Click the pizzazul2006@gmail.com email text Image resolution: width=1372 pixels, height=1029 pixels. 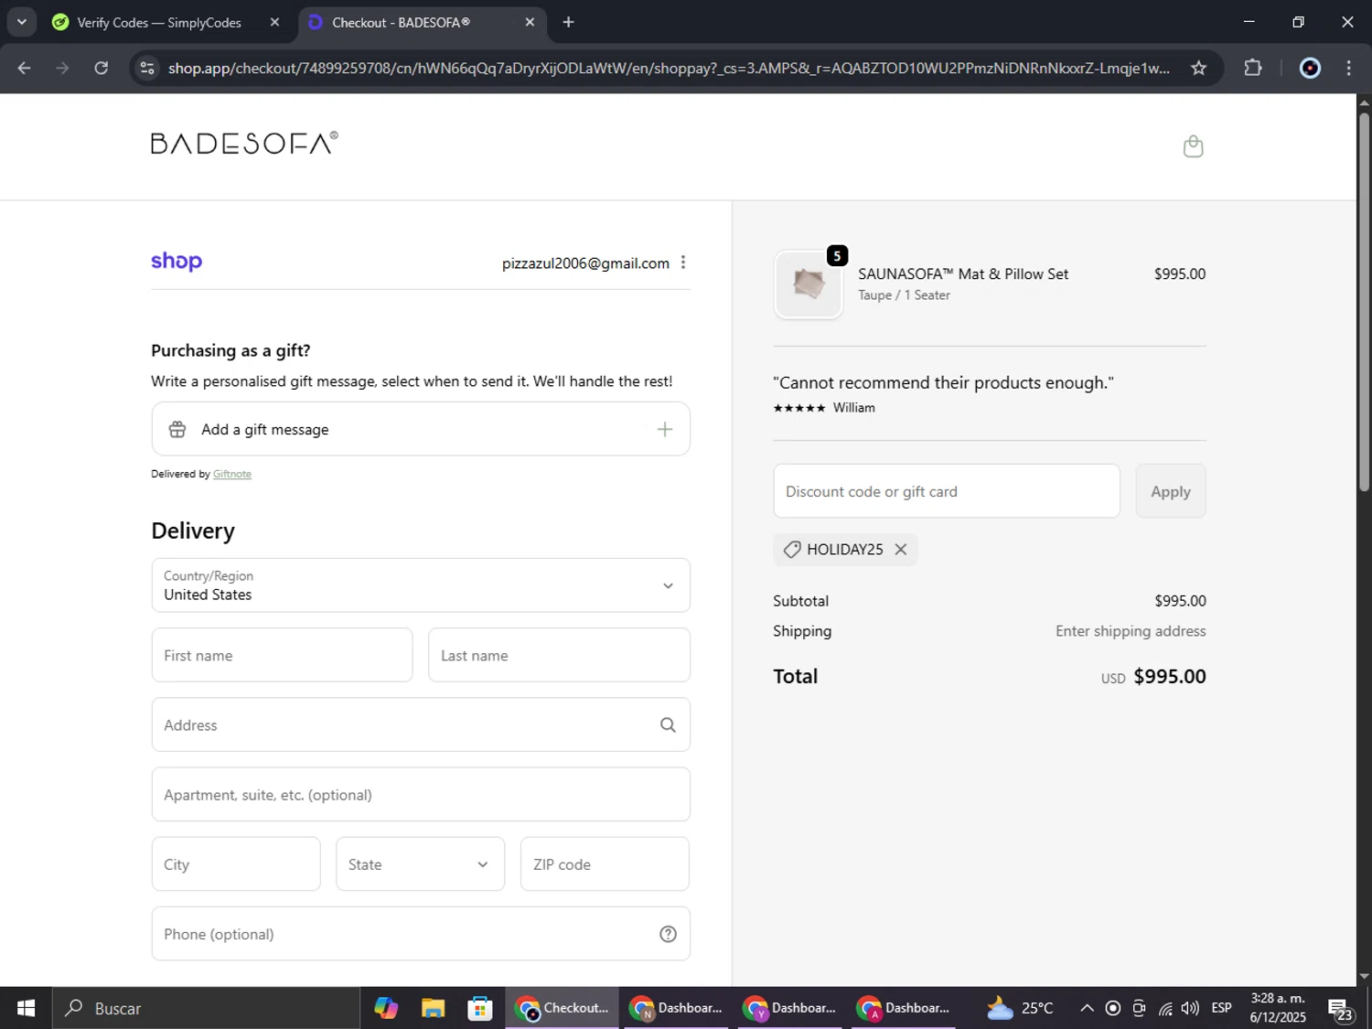(585, 263)
